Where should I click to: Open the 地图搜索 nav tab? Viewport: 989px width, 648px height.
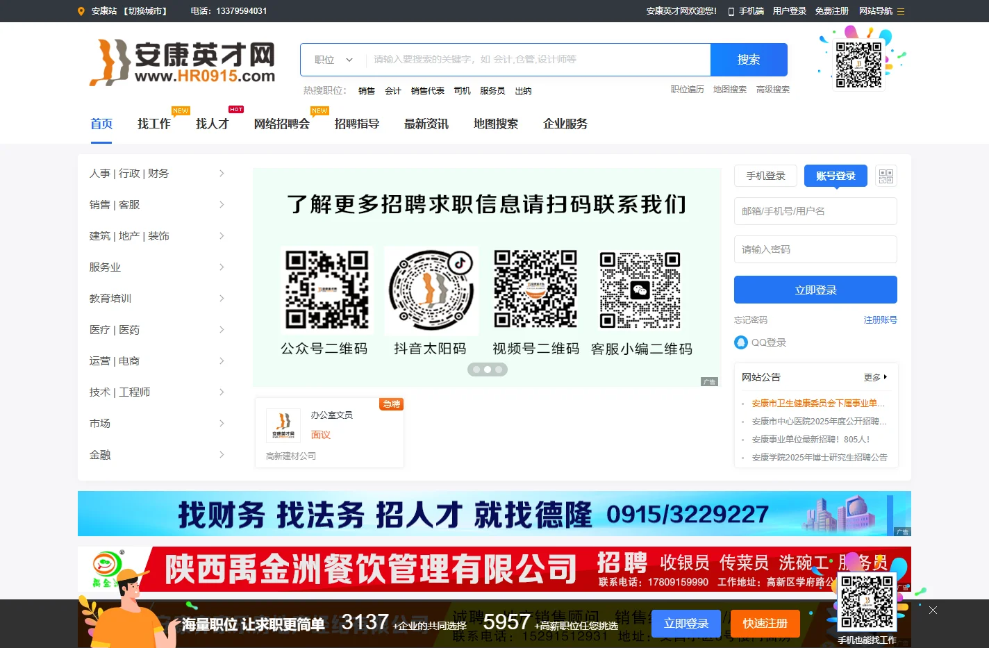click(x=496, y=124)
